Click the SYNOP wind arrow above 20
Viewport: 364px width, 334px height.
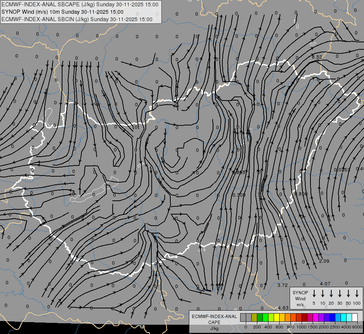tap(331, 294)
